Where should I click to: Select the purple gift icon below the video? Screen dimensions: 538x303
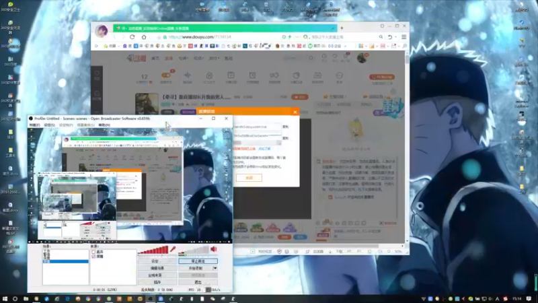point(290,227)
